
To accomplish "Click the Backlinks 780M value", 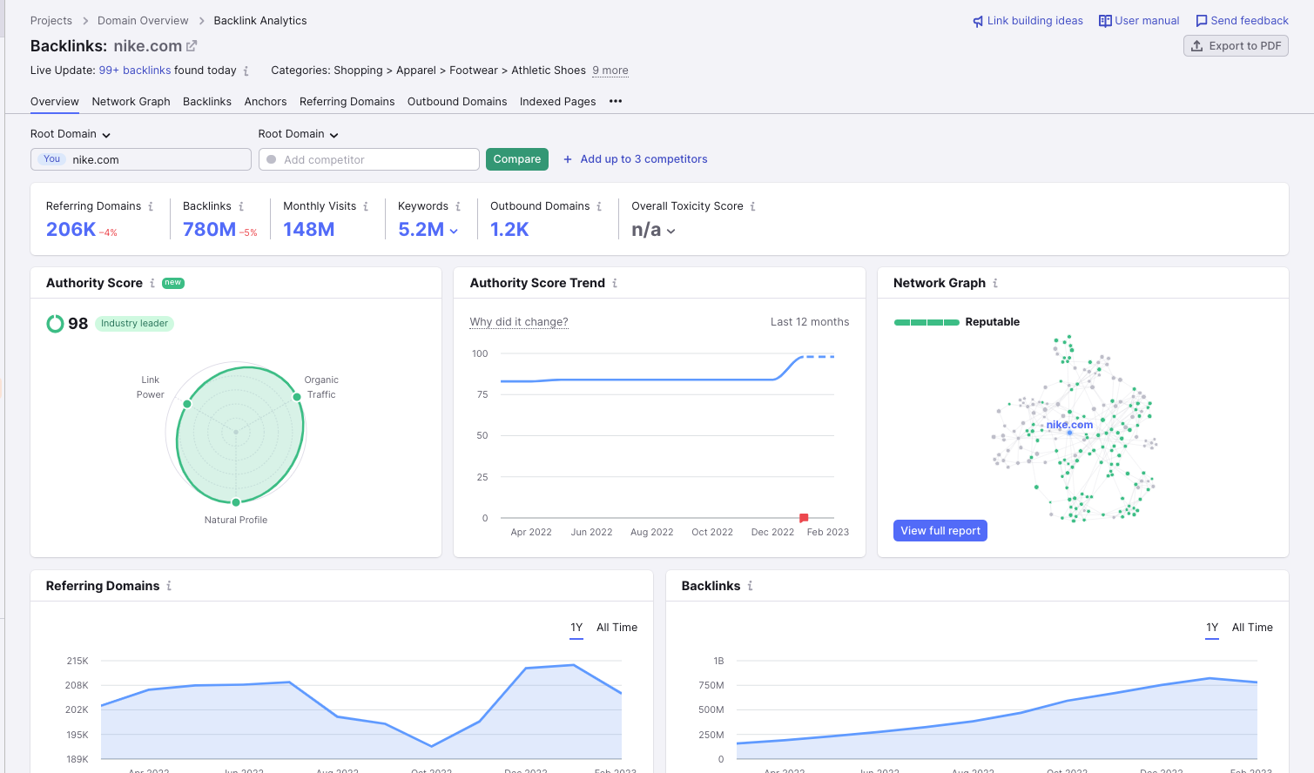I will 209,230.
